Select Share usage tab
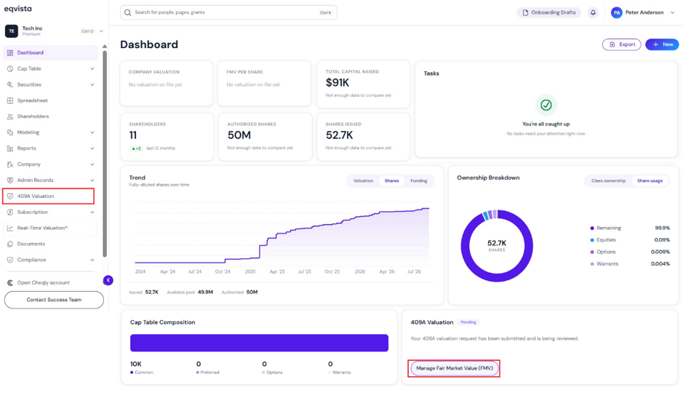683x414 pixels. [650, 181]
